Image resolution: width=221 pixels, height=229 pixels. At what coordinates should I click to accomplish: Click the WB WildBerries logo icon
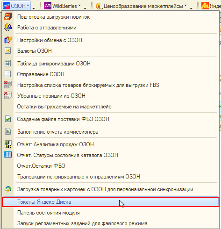48,6
